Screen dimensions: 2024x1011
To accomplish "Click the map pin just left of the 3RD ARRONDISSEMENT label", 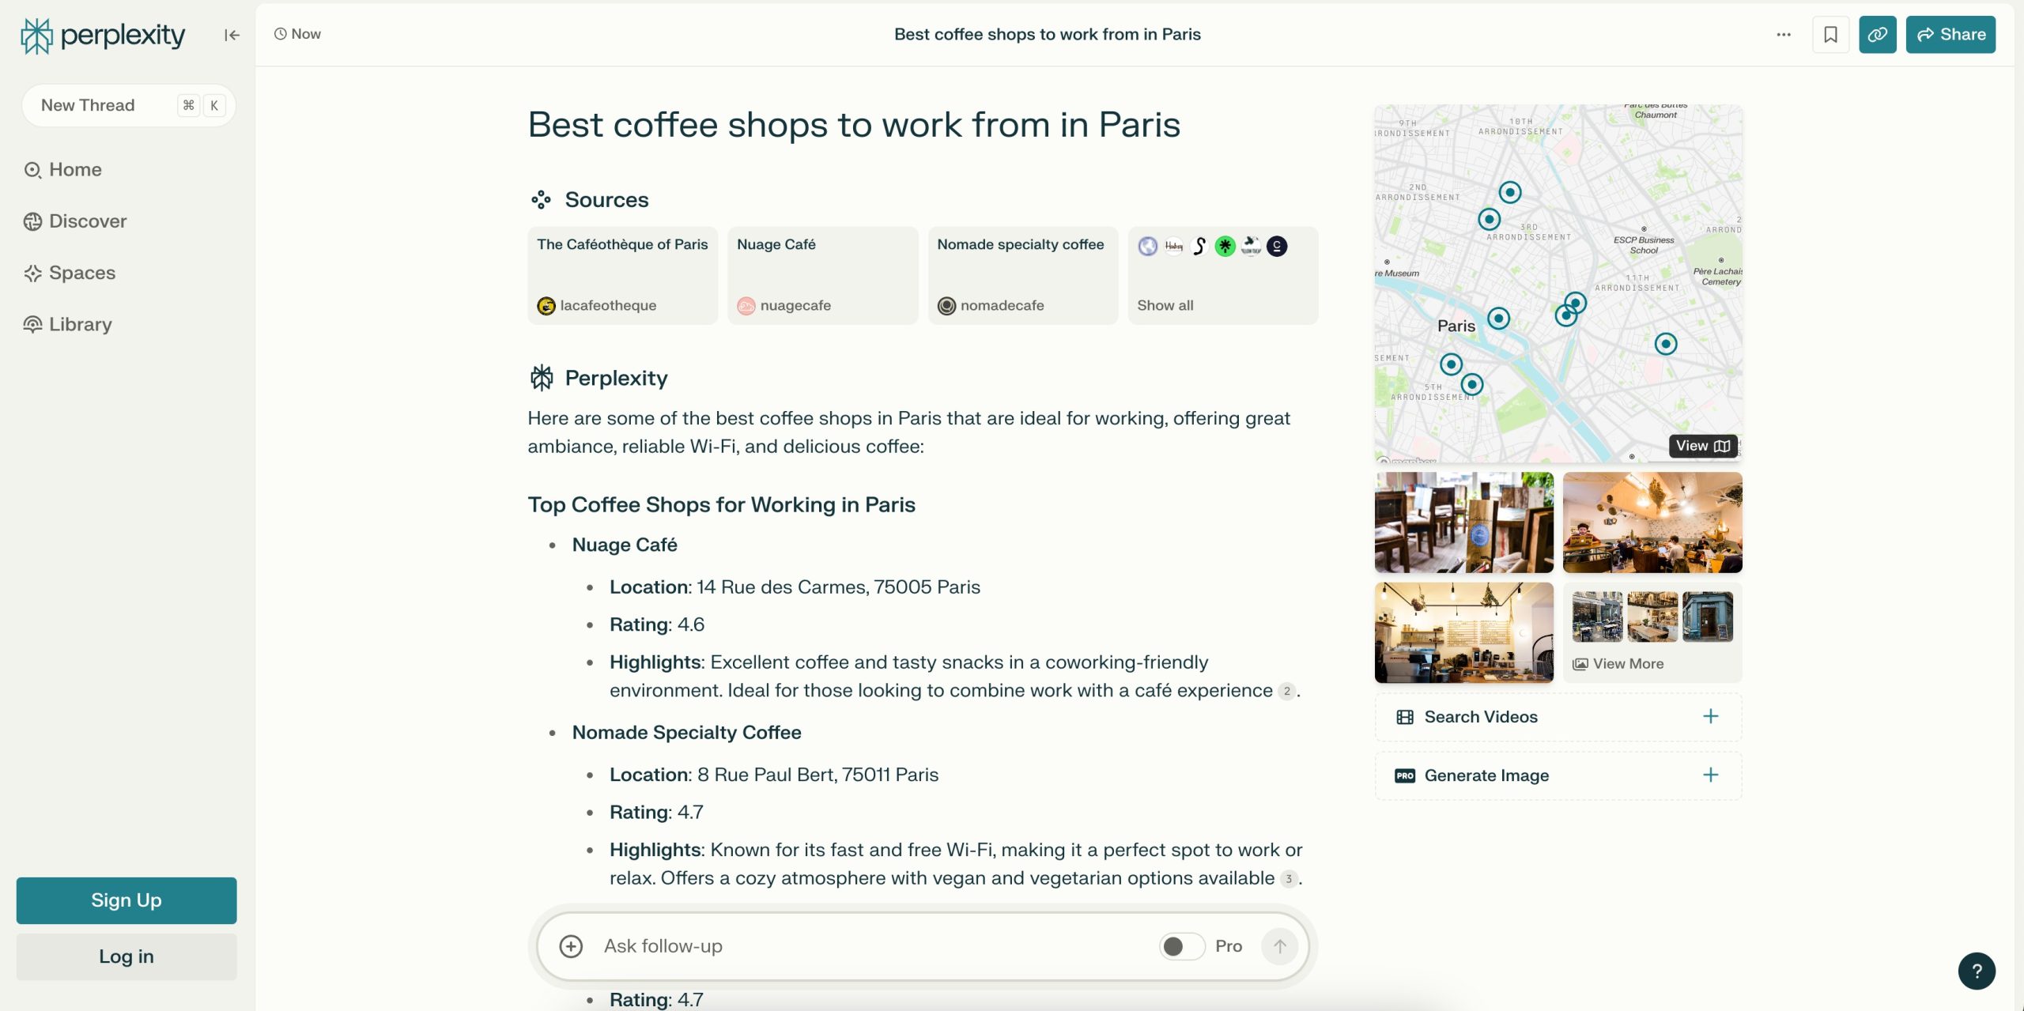I will [x=1490, y=219].
